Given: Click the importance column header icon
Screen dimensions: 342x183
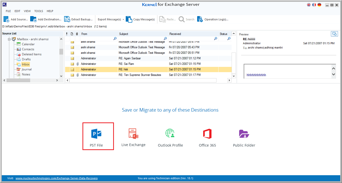Looking at the screenshot, I should tap(67, 34).
